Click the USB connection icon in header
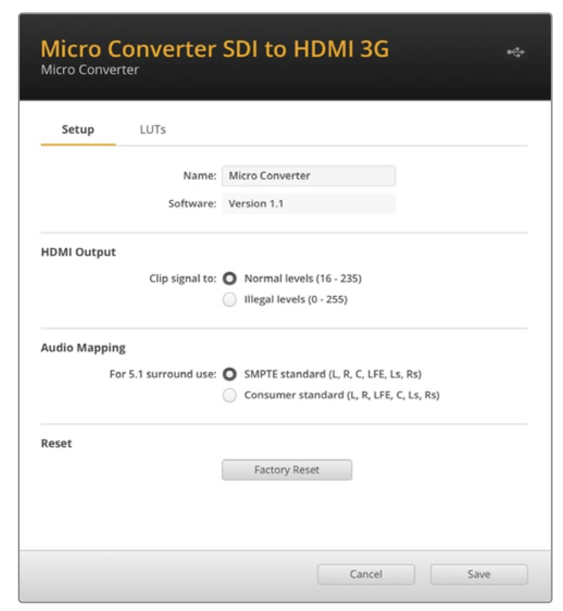Viewport: 563px width, 611px height. pyautogui.click(x=515, y=52)
